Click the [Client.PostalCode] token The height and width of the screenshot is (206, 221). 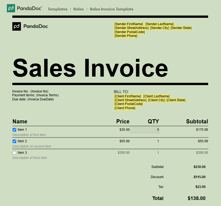129,104
